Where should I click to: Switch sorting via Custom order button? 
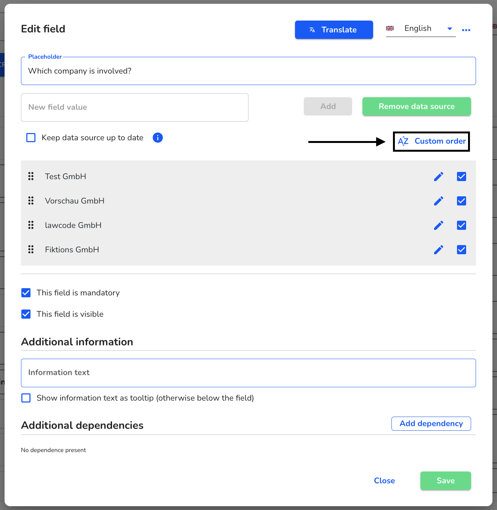pos(431,141)
